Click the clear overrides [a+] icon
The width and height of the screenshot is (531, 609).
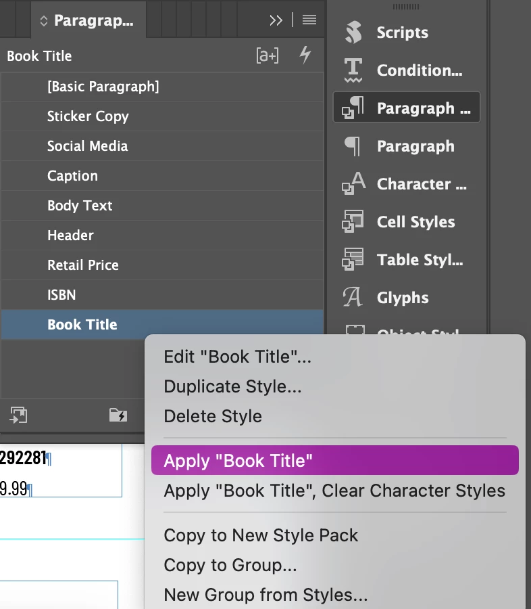tap(268, 55)
